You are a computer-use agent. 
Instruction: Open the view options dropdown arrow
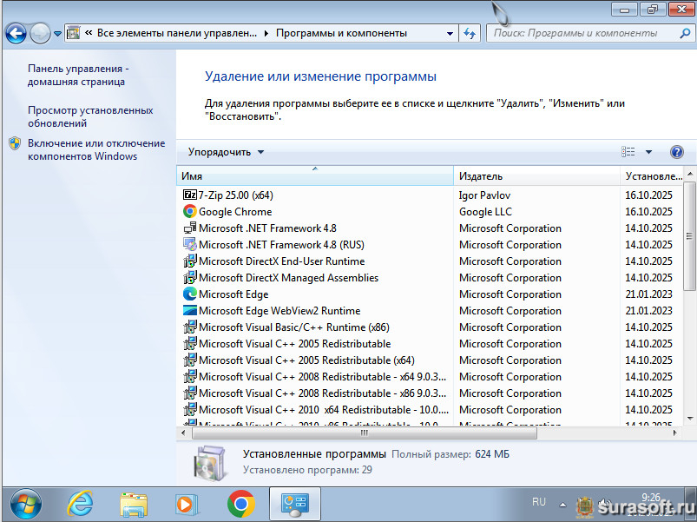(x=648, y=152)
